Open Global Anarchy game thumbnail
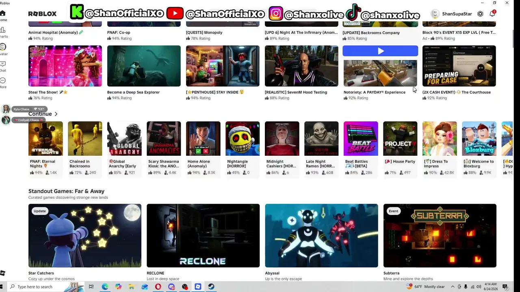Viewport: 520px width, 292px height. click(x=124, y=139)
